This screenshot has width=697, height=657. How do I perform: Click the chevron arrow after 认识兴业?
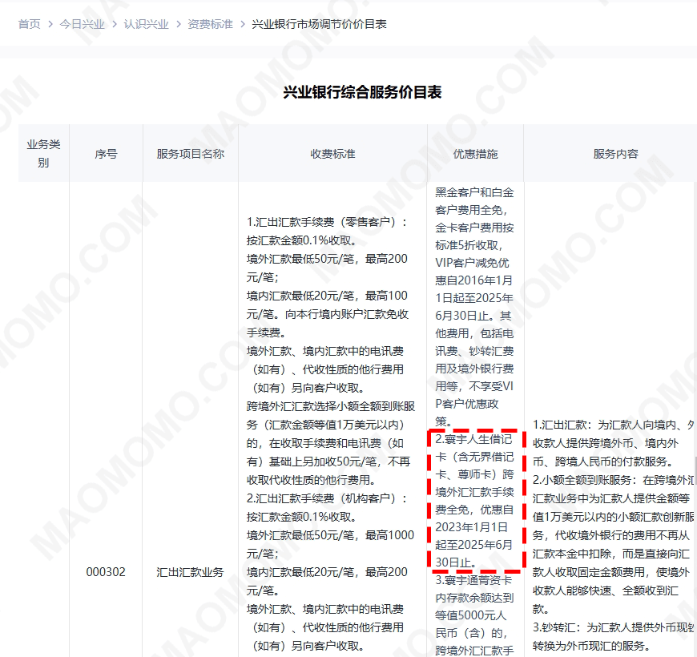[x=178, y=24]
